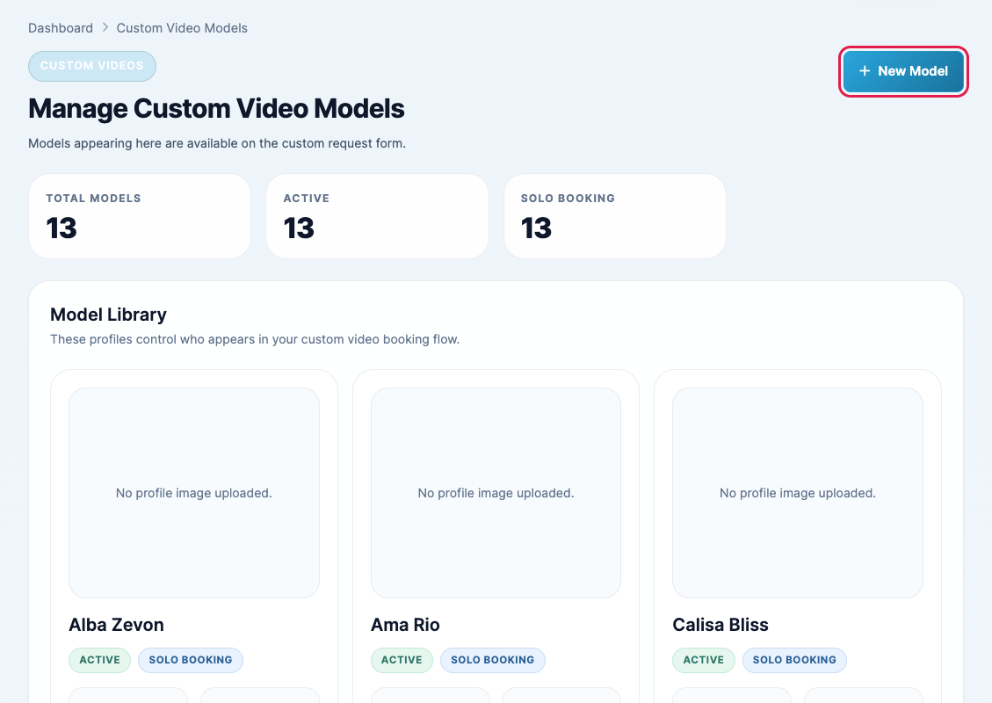This screenshot has height=703, width=992.
Task: Click the Calisa Bliss model name
Action: click(x=720, y=625)
